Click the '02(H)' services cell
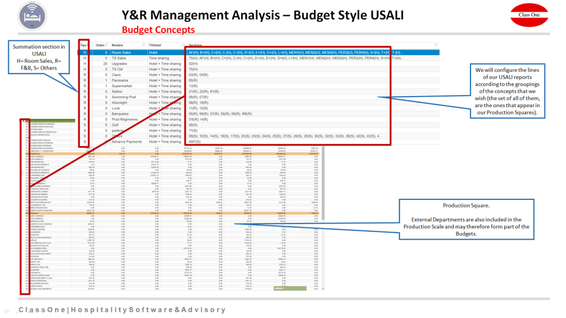Screen dimensions: 566x318 click(x=193, y=64)
